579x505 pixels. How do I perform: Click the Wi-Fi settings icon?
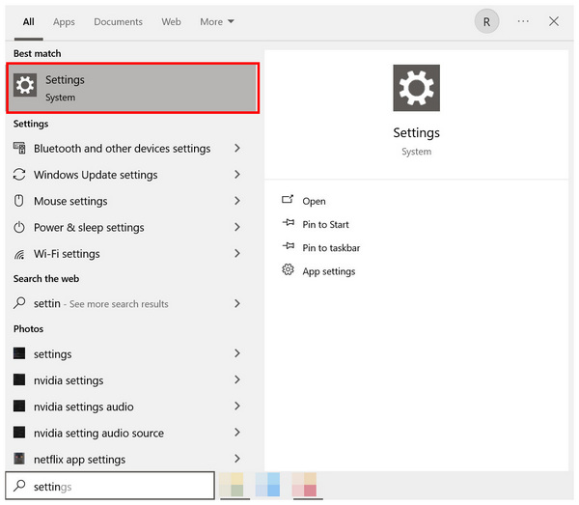point(19,254)
